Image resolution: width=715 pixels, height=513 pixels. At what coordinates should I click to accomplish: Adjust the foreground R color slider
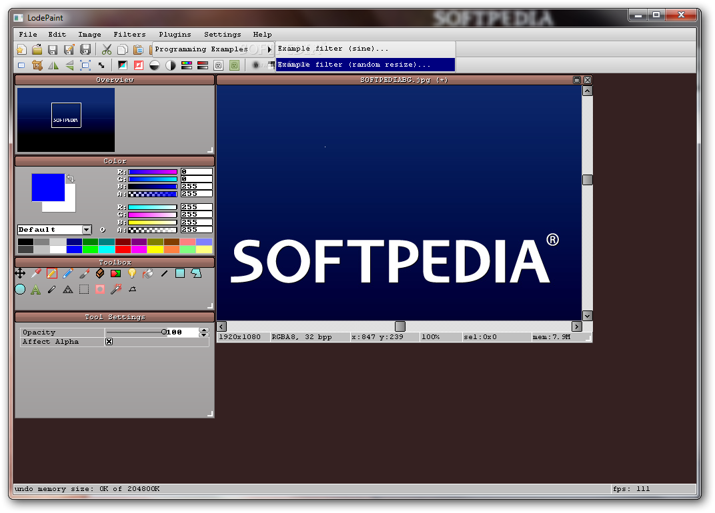(152, 172)
